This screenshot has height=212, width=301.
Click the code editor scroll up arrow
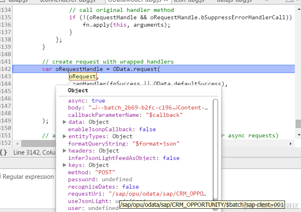(299, 9)
